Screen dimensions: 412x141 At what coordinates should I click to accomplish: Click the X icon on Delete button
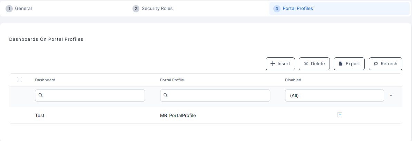point(306,63)
